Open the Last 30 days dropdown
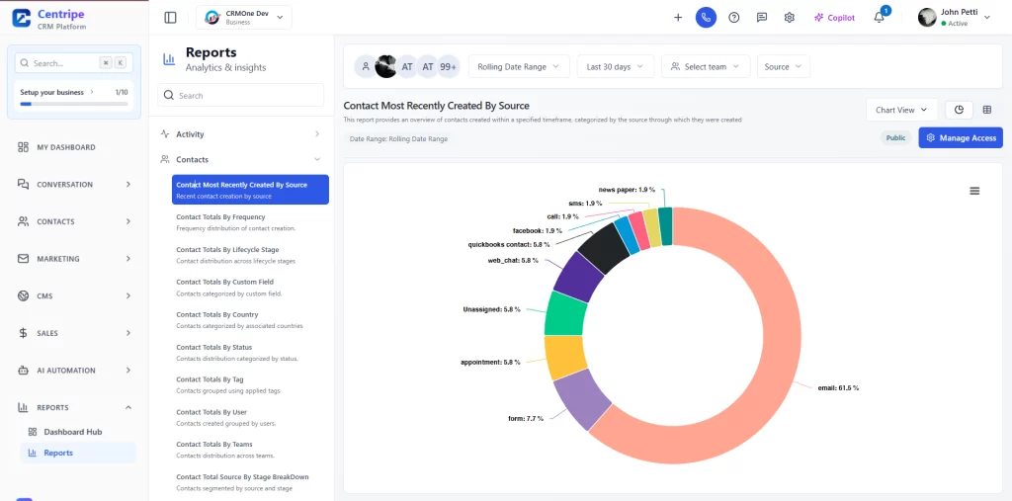This screenshot has height=501, width=1012. point(615,66)
